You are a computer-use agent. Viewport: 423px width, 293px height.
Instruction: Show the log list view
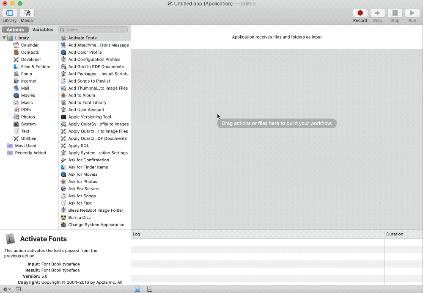click(x=137, y=289)
